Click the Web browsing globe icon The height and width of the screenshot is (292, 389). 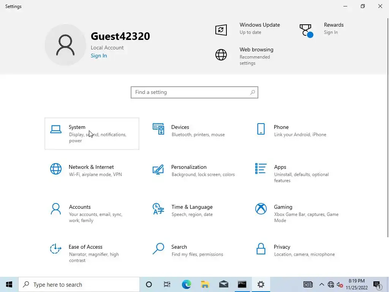[x=221, y=55]
